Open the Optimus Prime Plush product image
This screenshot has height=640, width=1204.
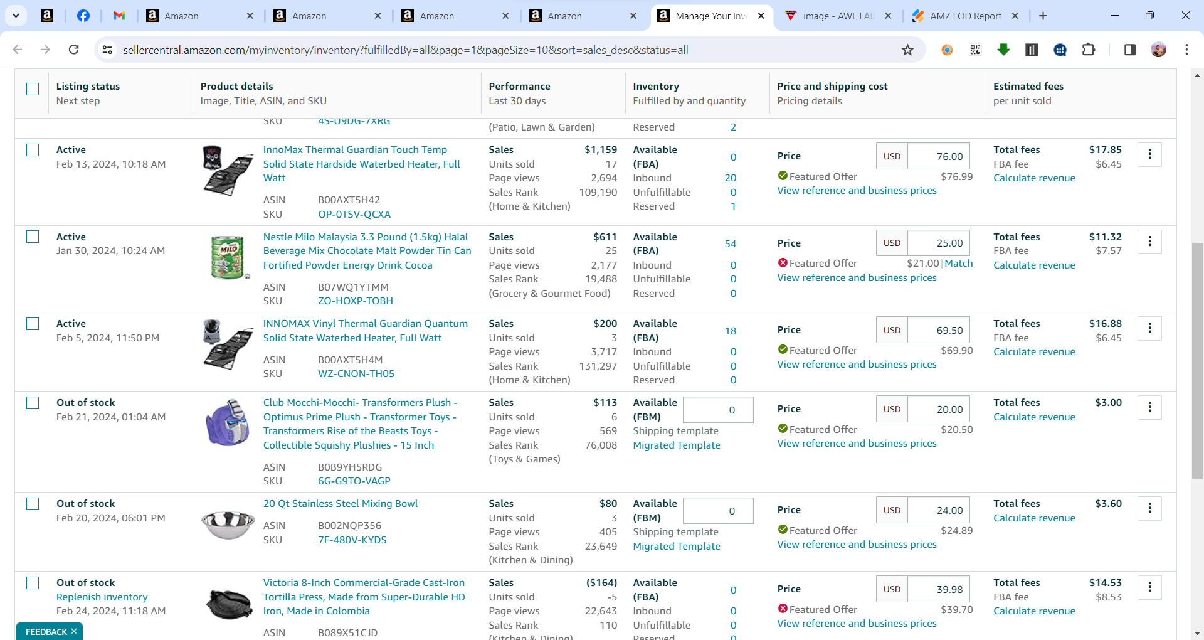[x=228, y=423]
